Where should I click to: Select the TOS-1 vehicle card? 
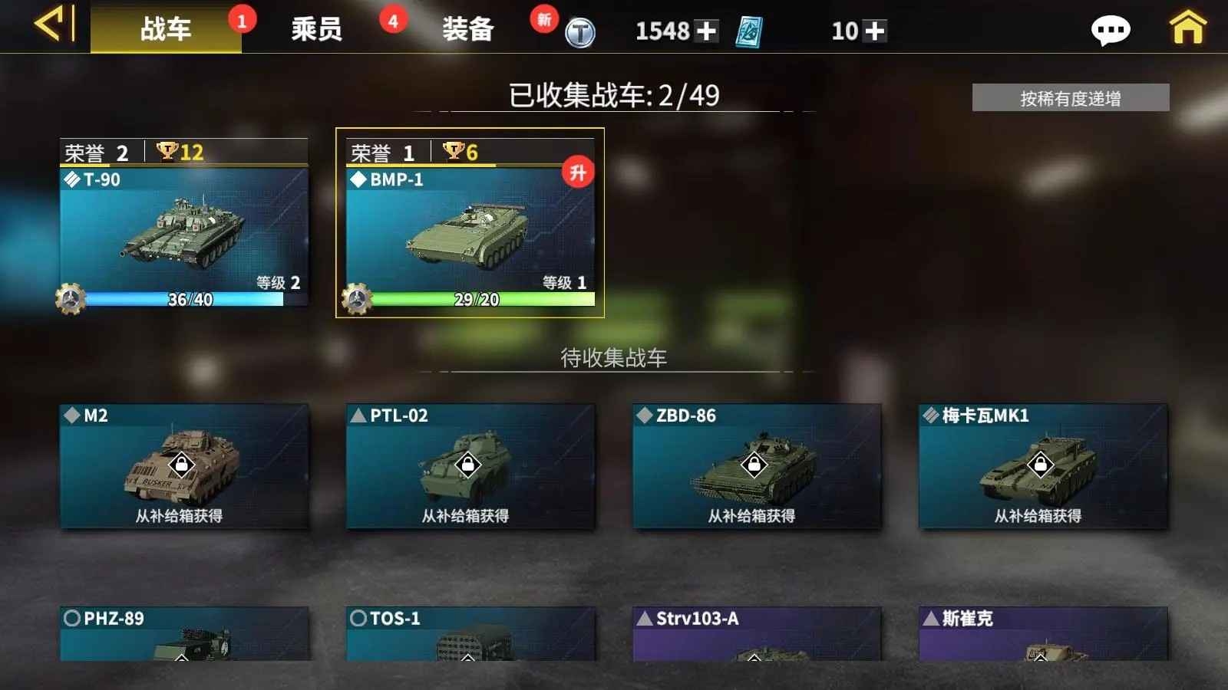point(470,634)
